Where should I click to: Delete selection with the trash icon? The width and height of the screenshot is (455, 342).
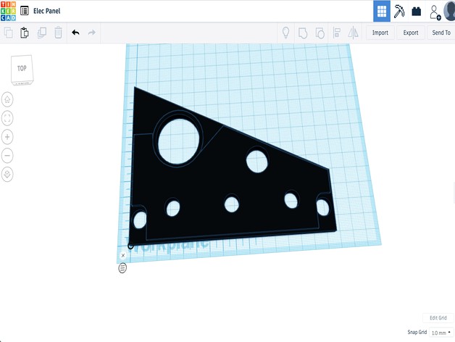pos(58,33)
